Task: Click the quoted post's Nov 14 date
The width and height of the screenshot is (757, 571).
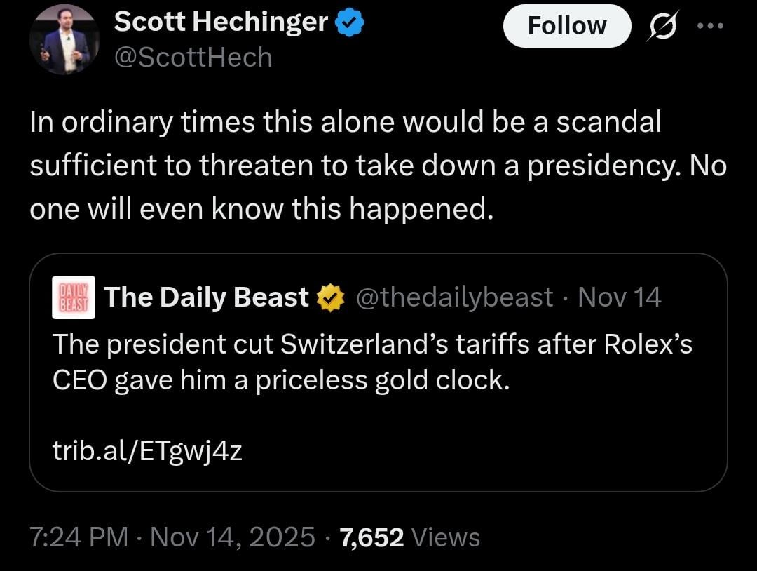Action: 620,297
